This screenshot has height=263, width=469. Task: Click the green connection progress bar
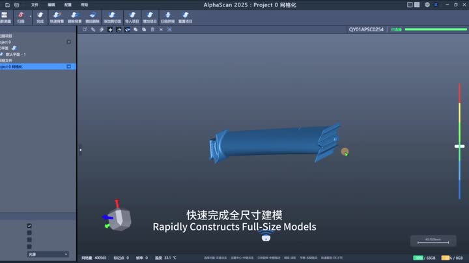pos(436,29)
